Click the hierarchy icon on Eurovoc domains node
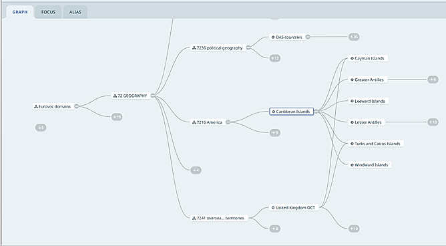This screenshot has width=446, height=246. 36,106
